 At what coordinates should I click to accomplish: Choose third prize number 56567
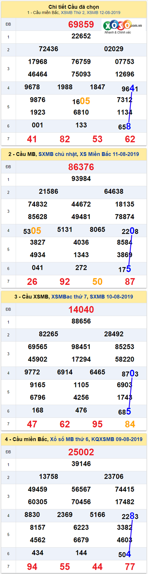[81, 489]
